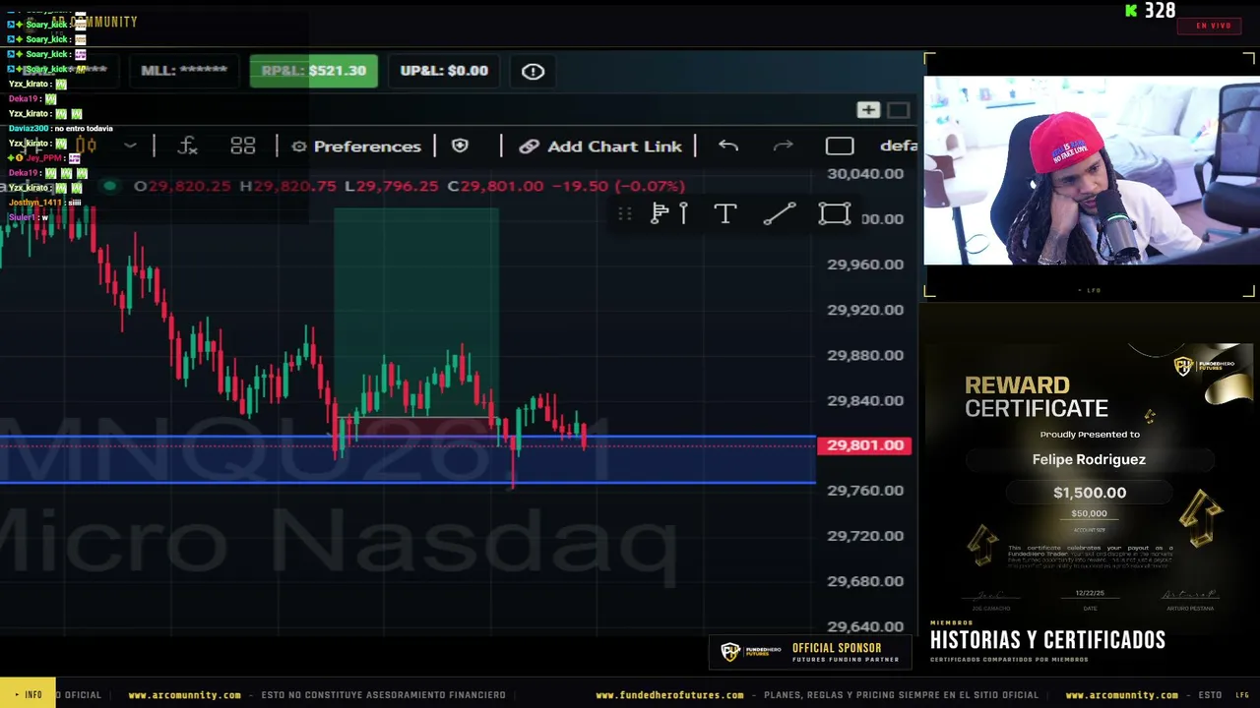Click the change value -19.50 (-0.07%)
This screenshot has height=708, width=1260.
pos(618,186)
